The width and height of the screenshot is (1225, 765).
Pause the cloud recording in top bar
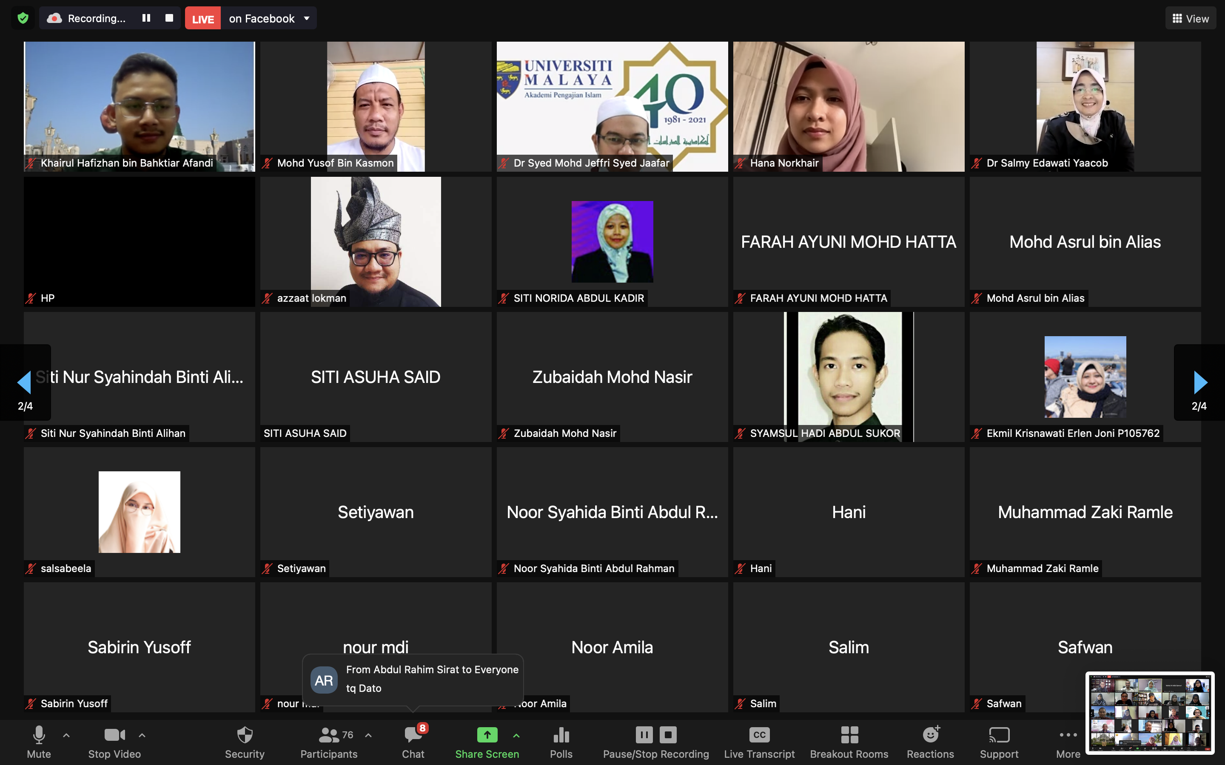click(x=146, y=18)
